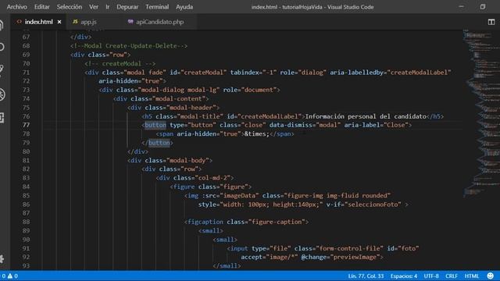The image size is (500, 281).
Task: Click the "modal-dialog modal-lg" class value
Action: pyautogui.click(x=178, y=90)
